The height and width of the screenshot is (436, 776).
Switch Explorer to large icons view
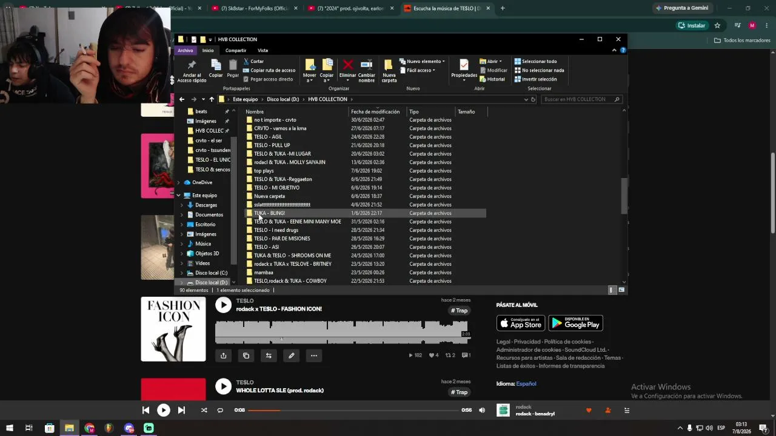[621, 290]
